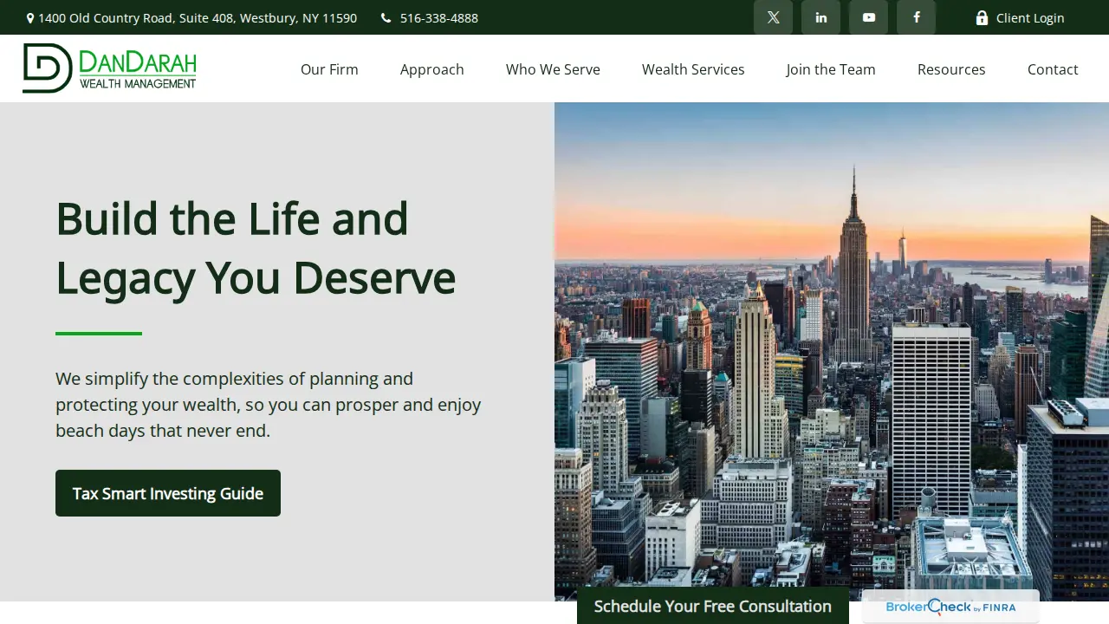Open the X (Twitter) social link
Screen dimensions: 1109x624
click(773, 17)
